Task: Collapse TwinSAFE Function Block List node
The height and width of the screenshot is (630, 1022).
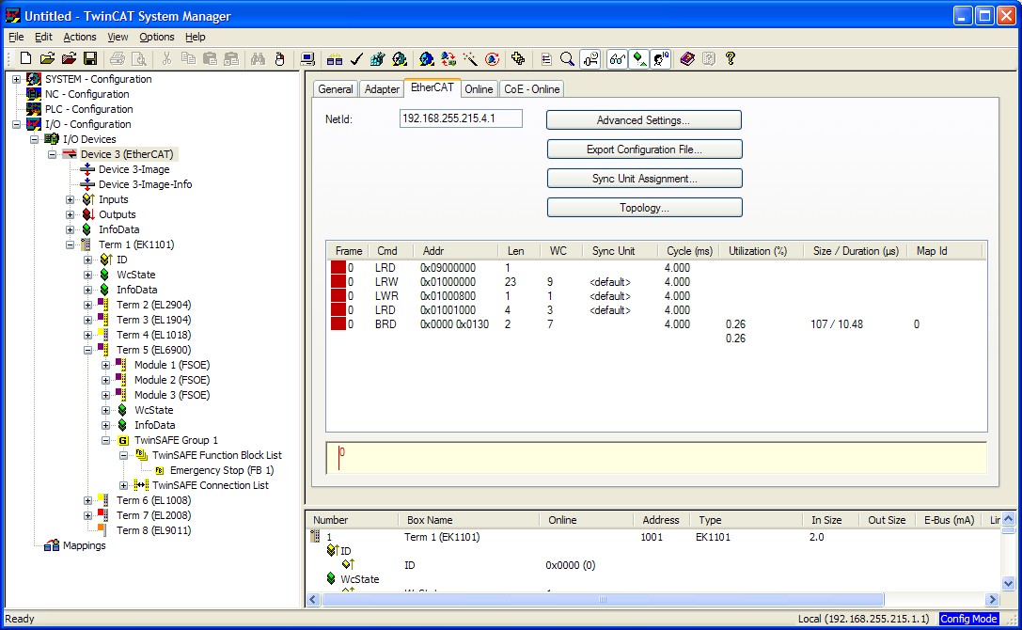Action: coord(124,455)
